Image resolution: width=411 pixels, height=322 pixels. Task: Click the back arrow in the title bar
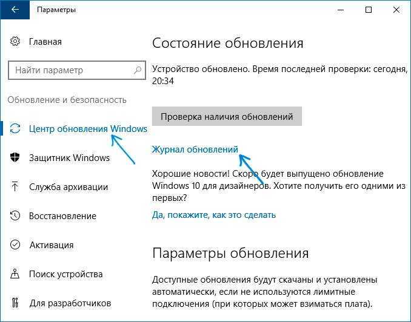(15, 10)
